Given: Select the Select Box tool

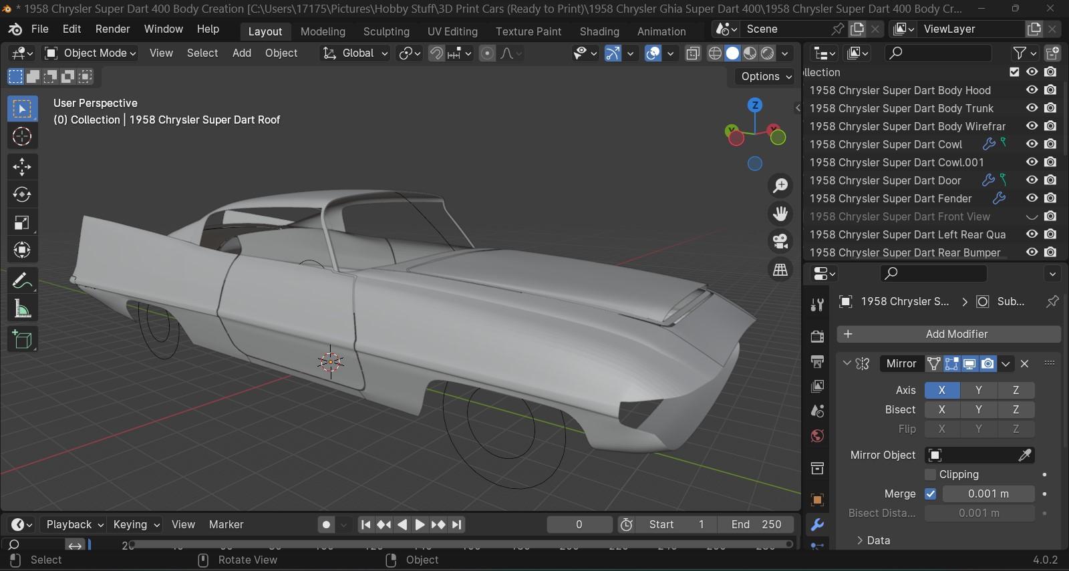Looking at the screenshot, I should (22, 109).
